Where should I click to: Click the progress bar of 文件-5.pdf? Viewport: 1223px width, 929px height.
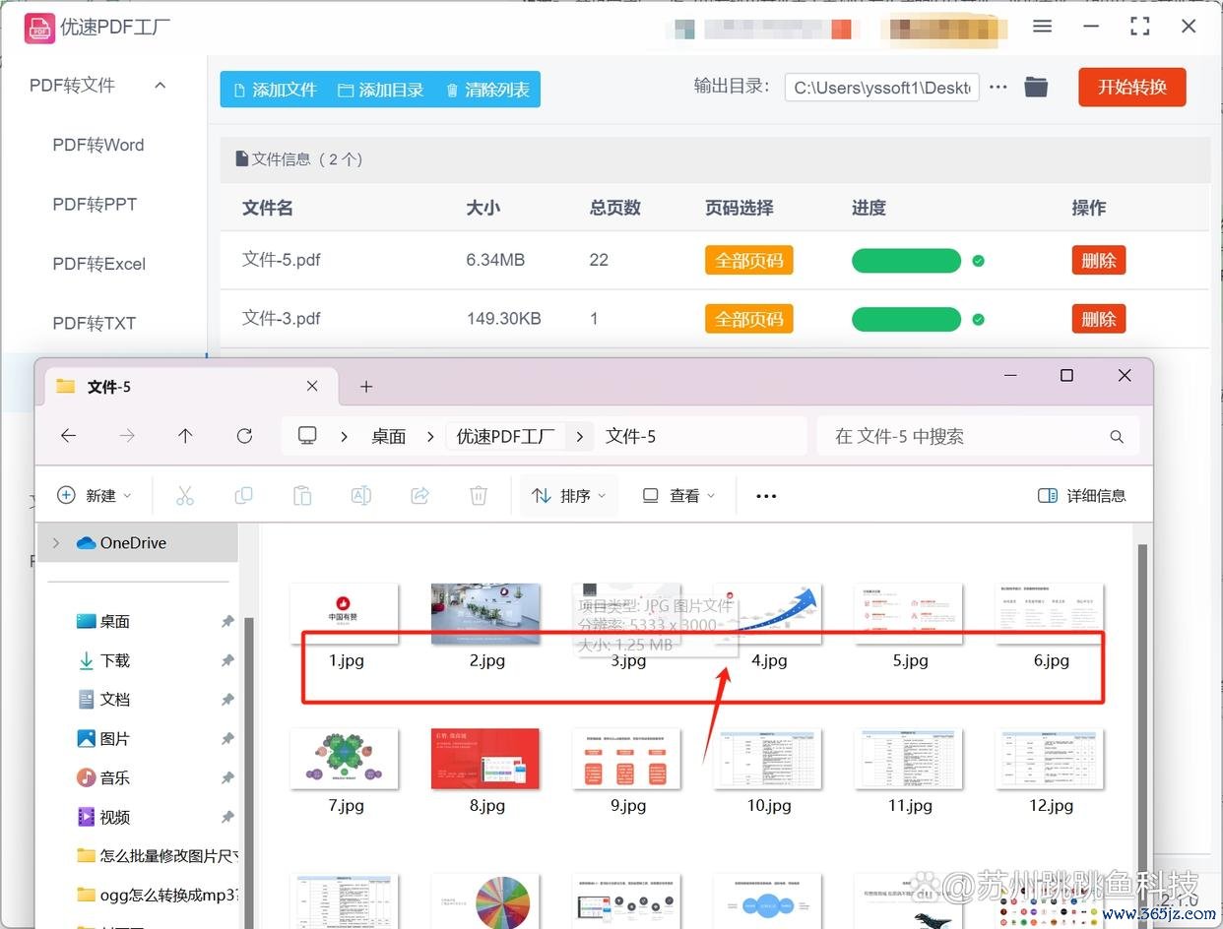906,261
